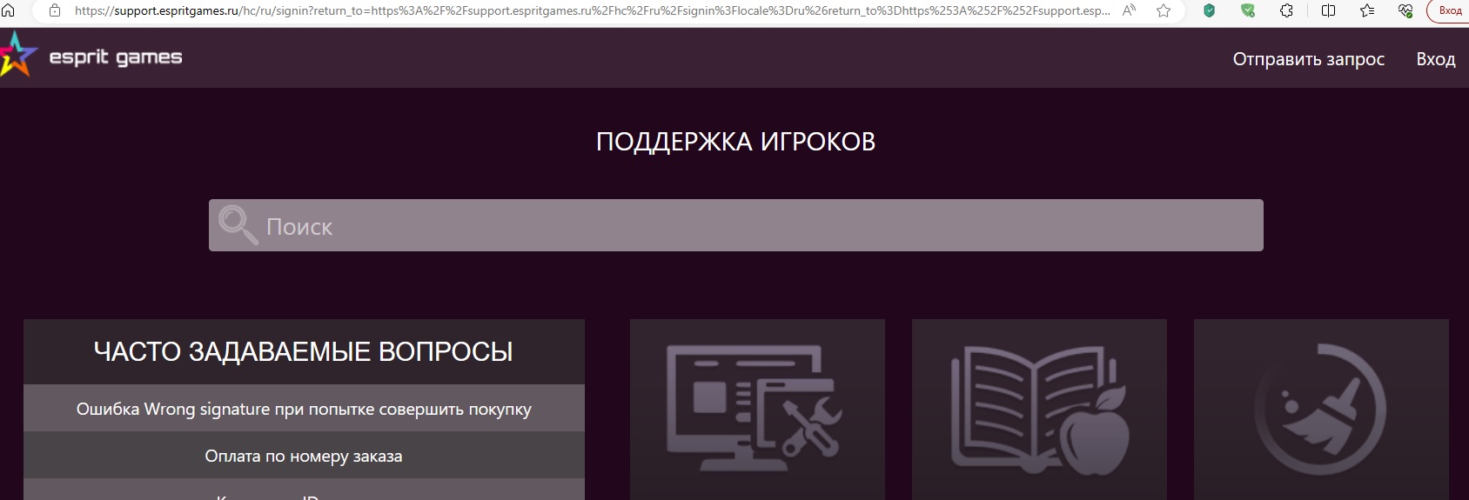
Task: View site info via the padlock icon
Action: click(55, 10)
